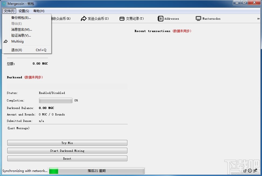Click the Darksend completion progress bar
This screenshot has width=262, height=176.
click(56, 100)
